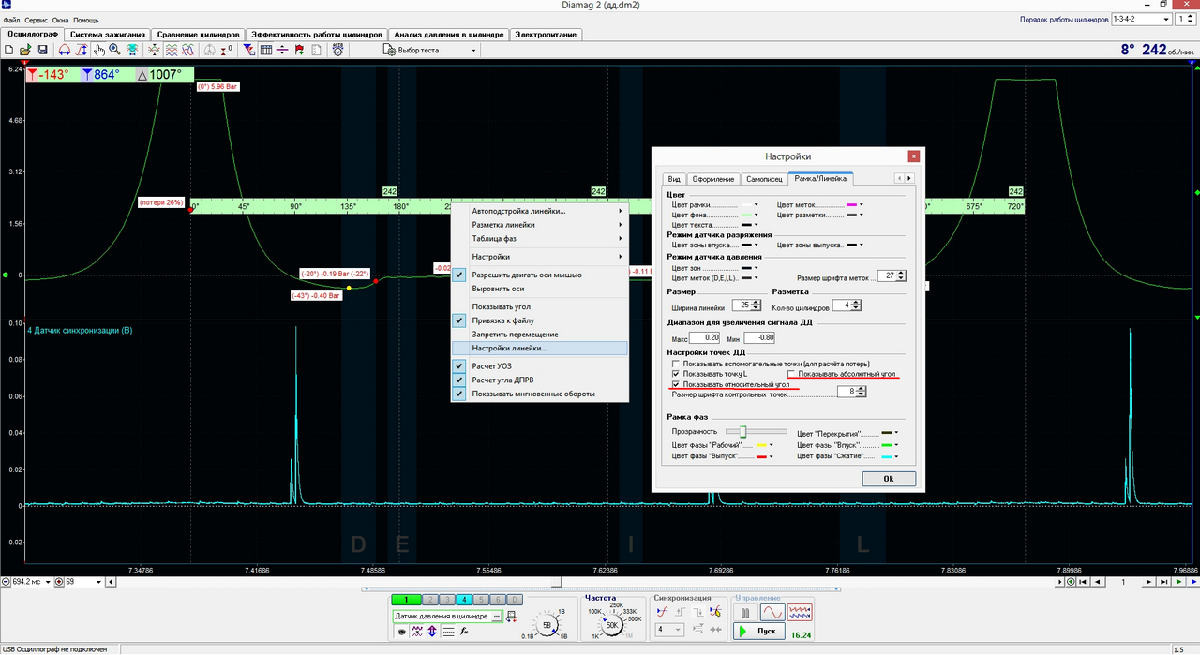This screenshot has width=1200, height=655.
Task: Click the divide symbol toolbar icon
Action: [282, 50]
